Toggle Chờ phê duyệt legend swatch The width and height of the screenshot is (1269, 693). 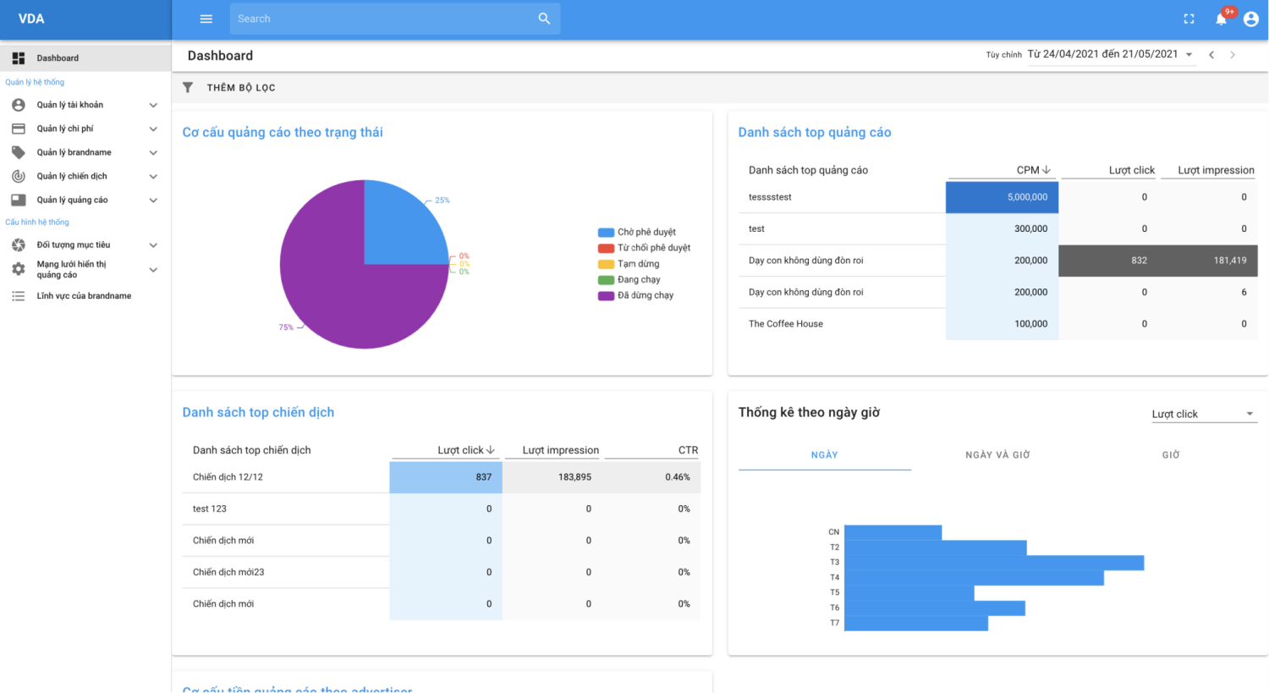point(606,232)
